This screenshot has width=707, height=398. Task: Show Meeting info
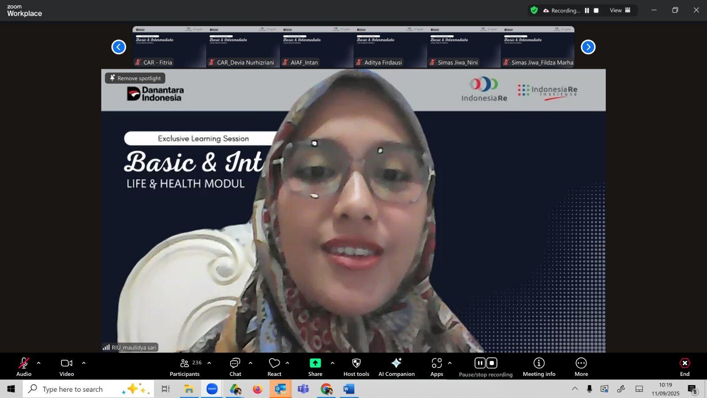tap(539, 367)
